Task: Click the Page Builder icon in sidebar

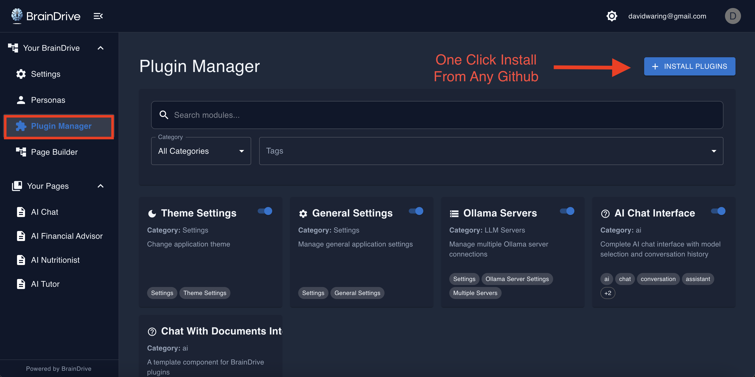Action: tap(21, 152)
